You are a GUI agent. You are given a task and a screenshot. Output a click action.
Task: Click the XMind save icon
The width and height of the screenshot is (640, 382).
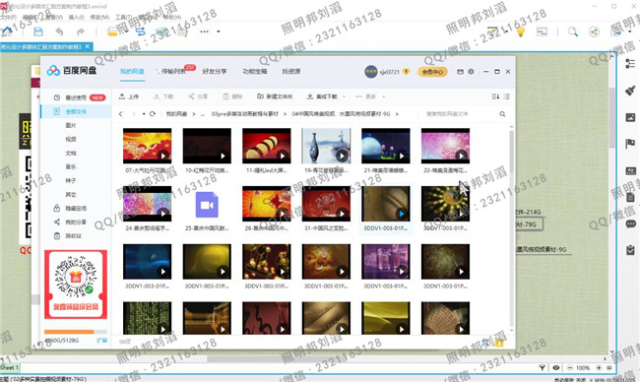tap(38, 32)
